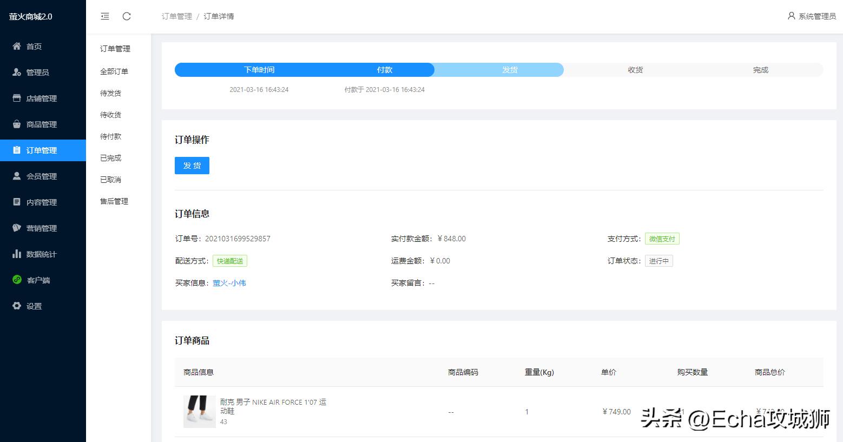Click the 营销管理 marketing management icon
The height and width of the screenshot is (442, 843).
point(17,228)
